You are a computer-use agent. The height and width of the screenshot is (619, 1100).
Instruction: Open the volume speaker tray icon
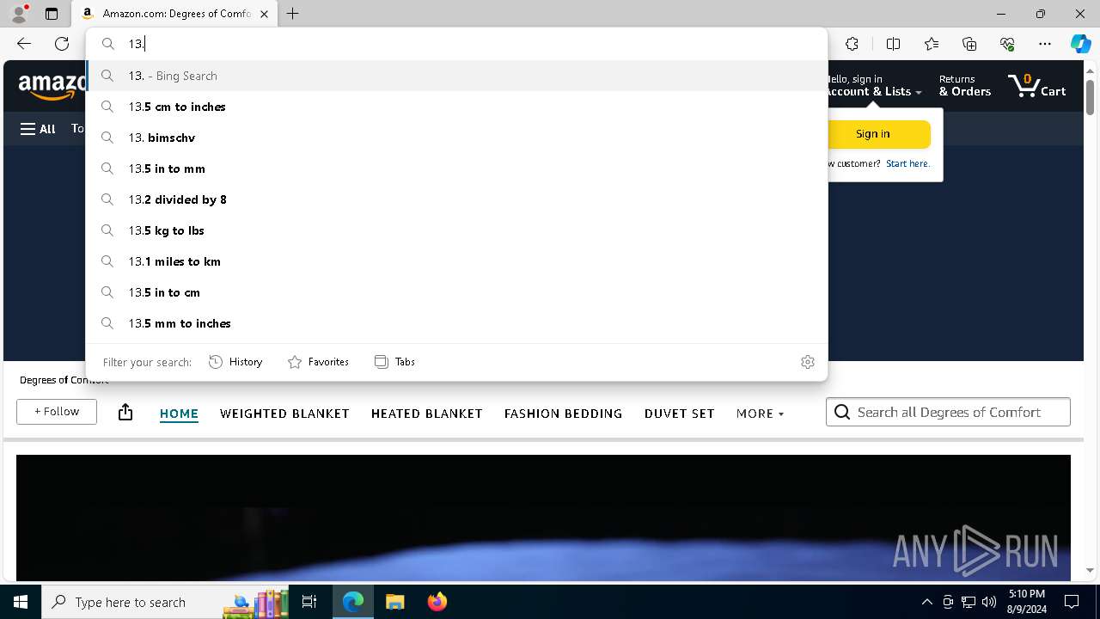989,602
